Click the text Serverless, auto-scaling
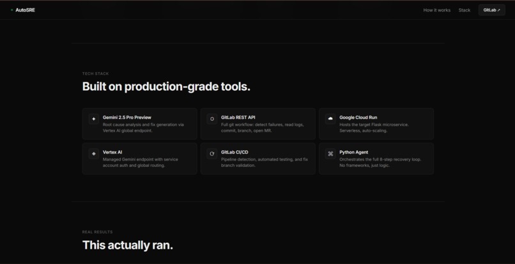The width and height of the screenshot is (515, 264). point(364,130)
